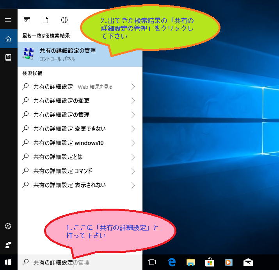Select suggestion 共有の詳細設定 windows10
The image size is (279, 270).
pyautogui.click(x=80, y=143)
